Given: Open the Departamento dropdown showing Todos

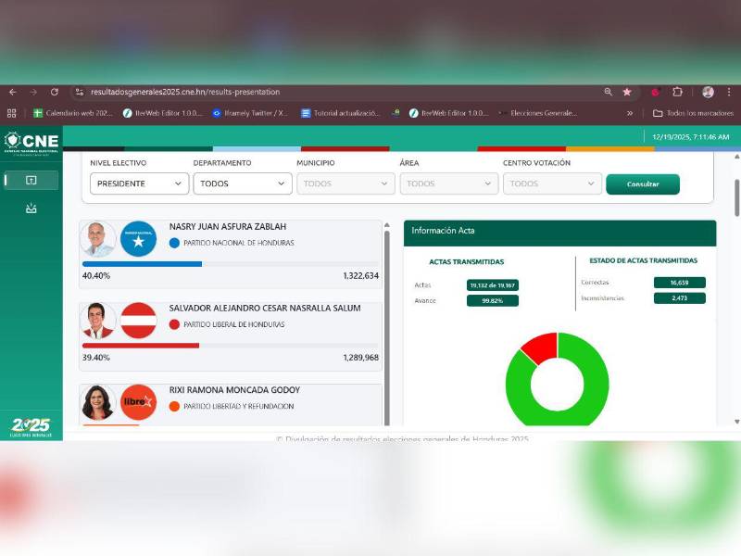Looking at the screenshot, I should coord(243,183).
